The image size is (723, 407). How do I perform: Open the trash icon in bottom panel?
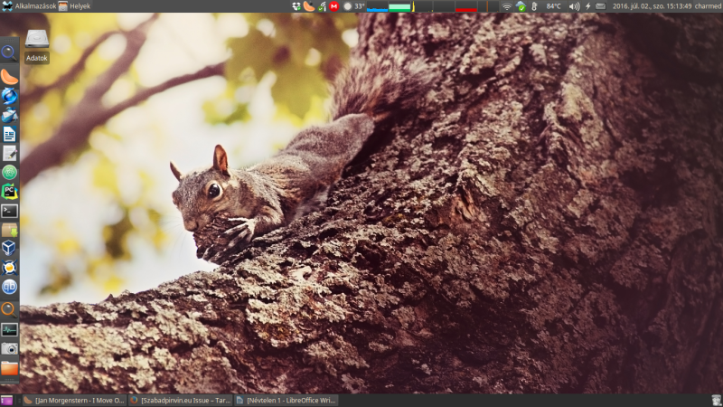(716, 400)
